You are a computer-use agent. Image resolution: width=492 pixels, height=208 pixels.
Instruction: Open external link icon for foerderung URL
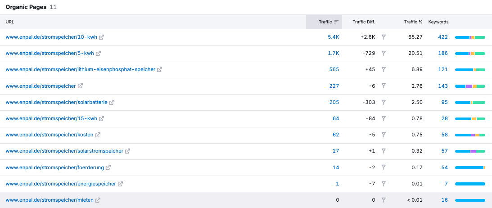tap(108, 167)
